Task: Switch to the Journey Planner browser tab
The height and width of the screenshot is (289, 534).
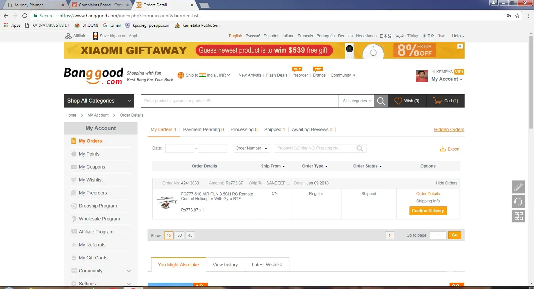Action: click(x=34, y=5)
